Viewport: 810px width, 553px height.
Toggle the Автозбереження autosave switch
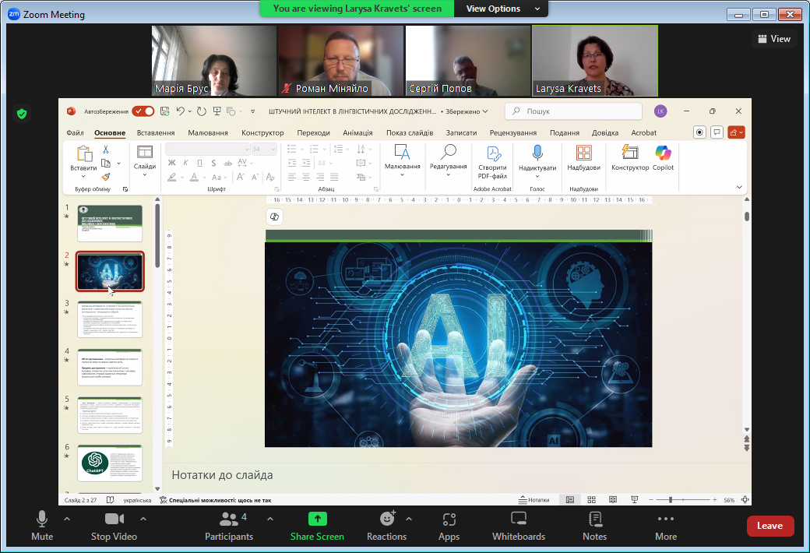(x=143, y=111)
